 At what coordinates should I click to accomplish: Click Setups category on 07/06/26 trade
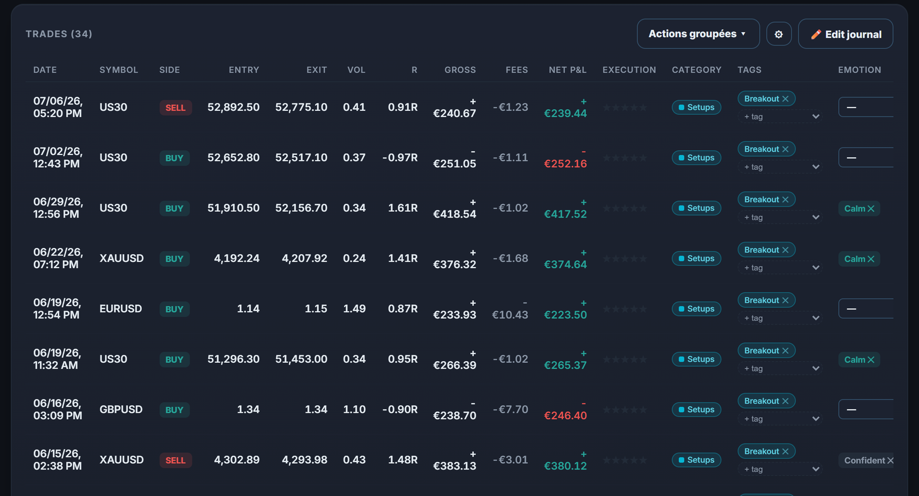coord(696,107)
